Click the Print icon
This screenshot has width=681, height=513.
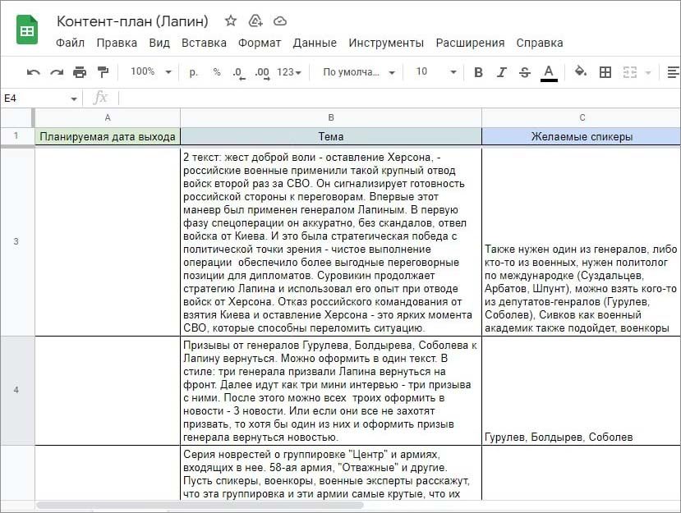80,72
